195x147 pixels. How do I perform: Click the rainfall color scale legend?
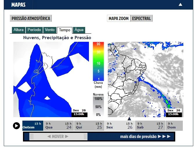[x=98, y=61]
